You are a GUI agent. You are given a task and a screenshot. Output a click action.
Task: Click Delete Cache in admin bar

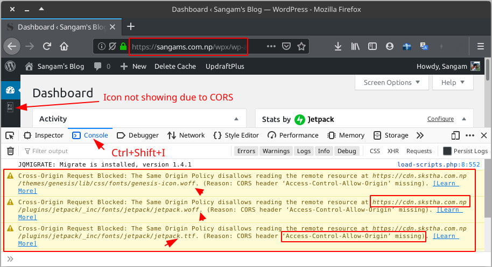(175, 67)
